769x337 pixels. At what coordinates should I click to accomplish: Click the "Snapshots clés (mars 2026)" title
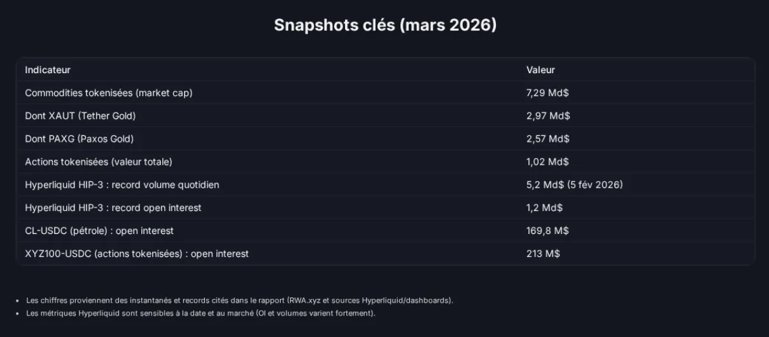pos(384,25)
